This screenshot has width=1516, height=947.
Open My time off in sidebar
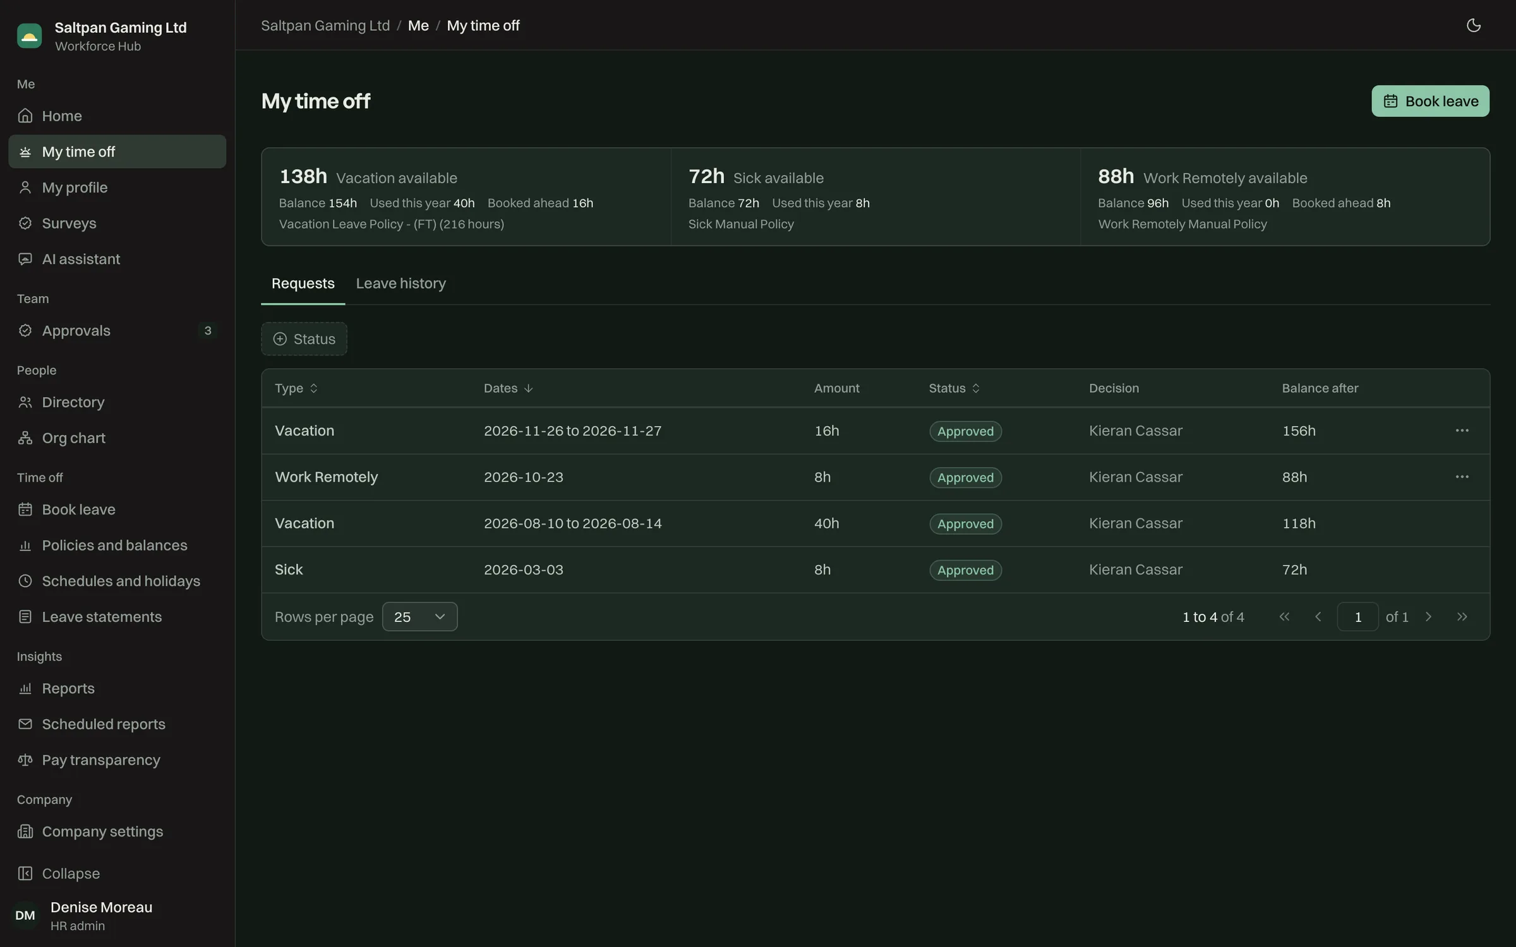pyautogui.click(x=117, y=152)
